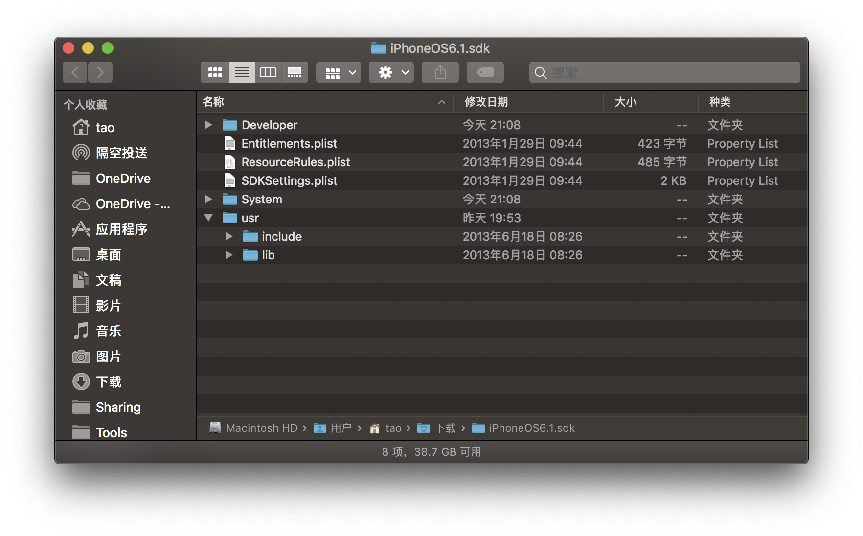
Task: Expand the include folder
Action: pyautogui.click(x=228, y=236)
